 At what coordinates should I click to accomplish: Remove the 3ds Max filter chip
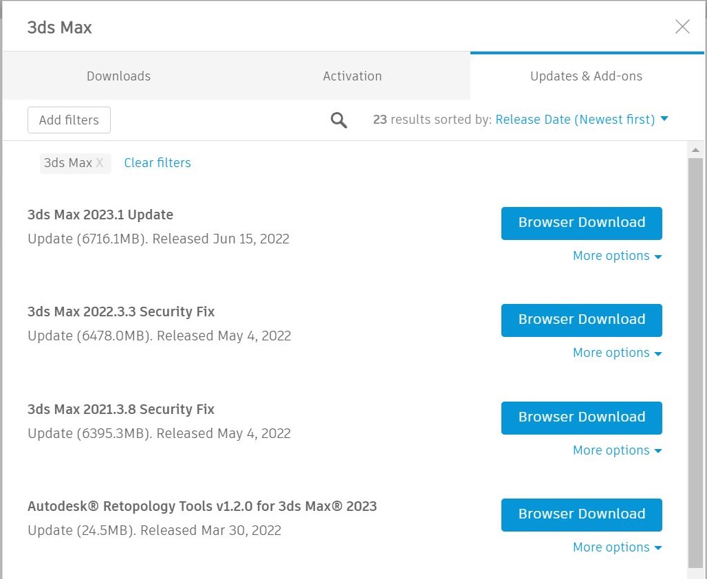100,163
